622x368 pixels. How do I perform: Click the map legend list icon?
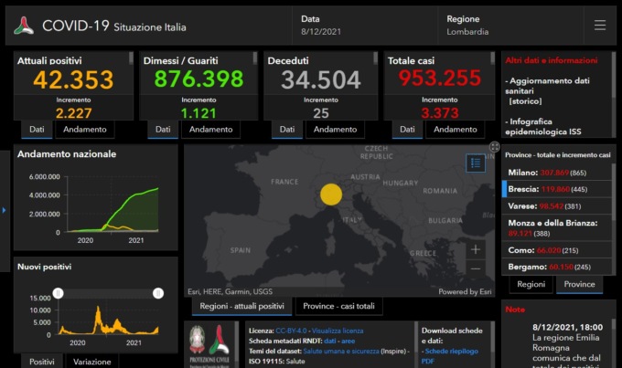tap(475, 163)
